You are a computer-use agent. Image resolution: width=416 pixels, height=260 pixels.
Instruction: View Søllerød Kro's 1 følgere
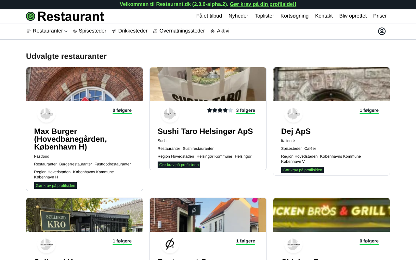(x=122, y=241)
